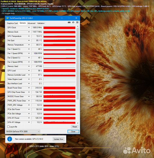The image size is (154, 158).
Task: Open the PWR_SRC Power Draw dropdown
Action: (29, 101)
